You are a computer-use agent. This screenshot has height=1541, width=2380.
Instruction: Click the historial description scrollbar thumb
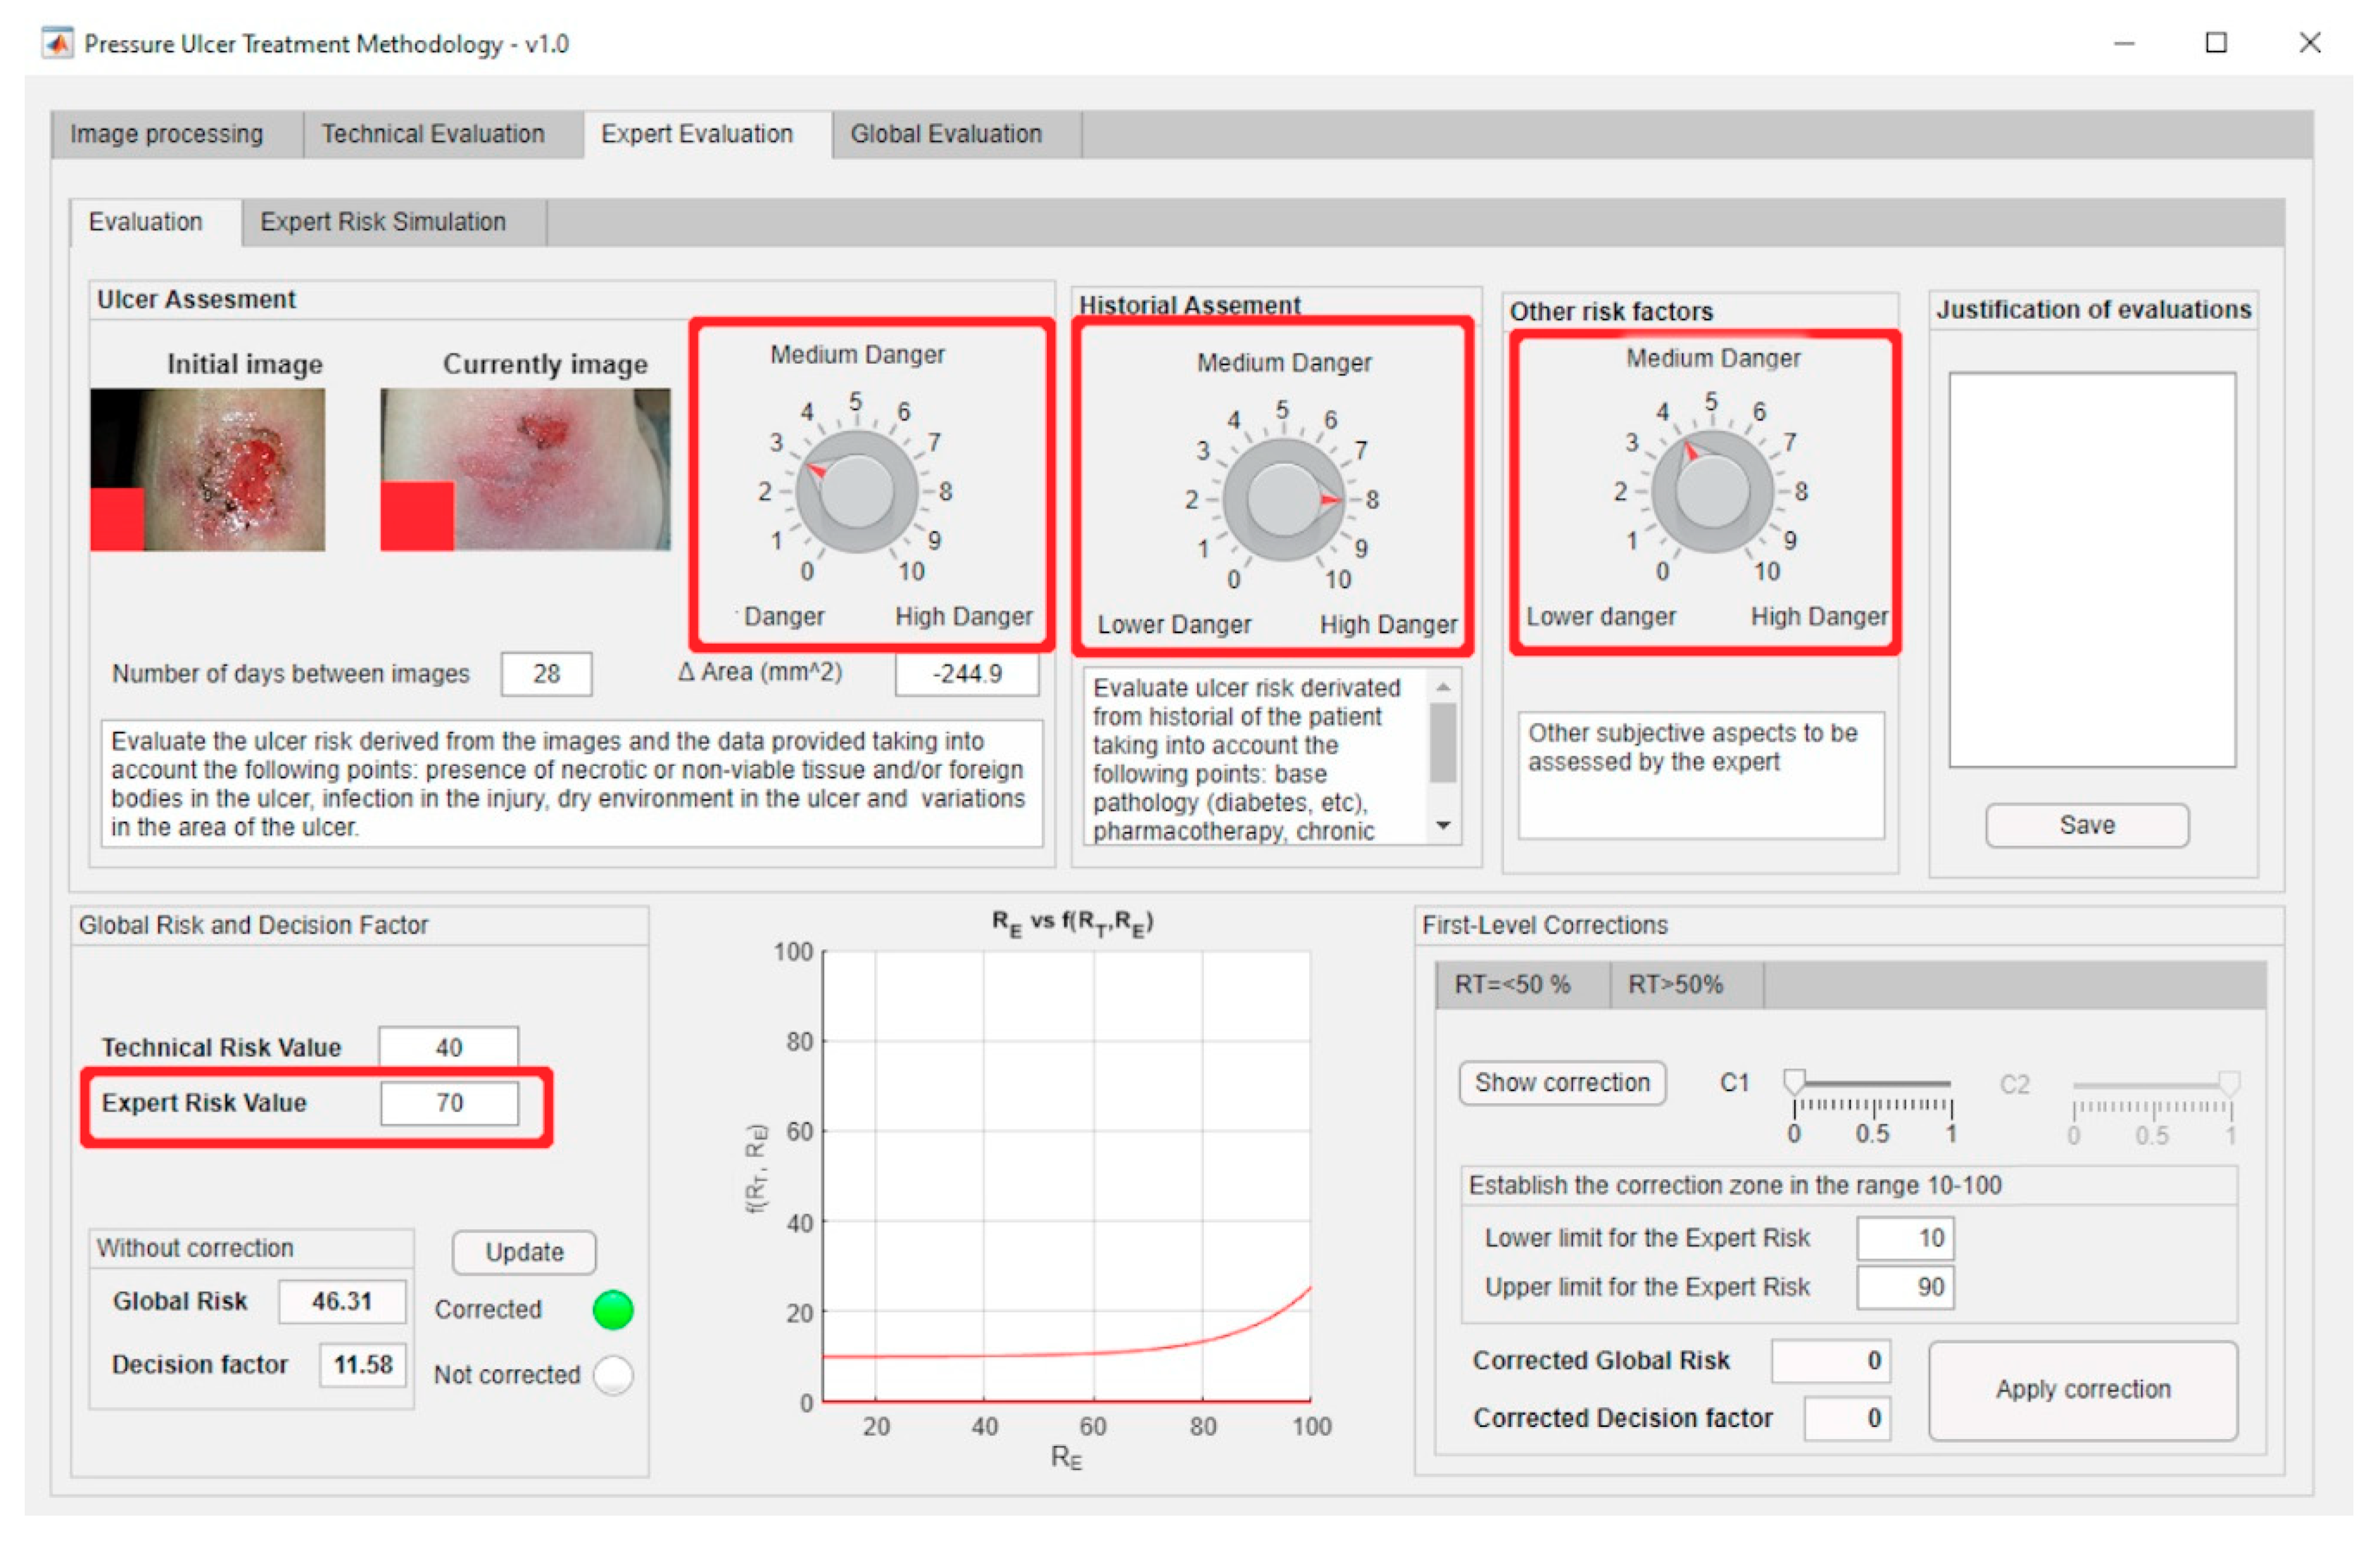pos(1443,743)
